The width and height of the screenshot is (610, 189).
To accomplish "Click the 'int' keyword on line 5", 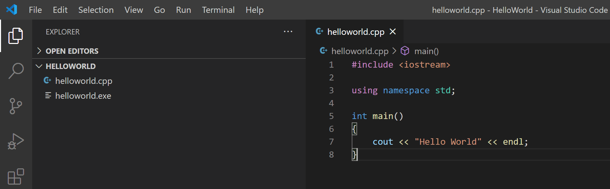I will (359, 116).
